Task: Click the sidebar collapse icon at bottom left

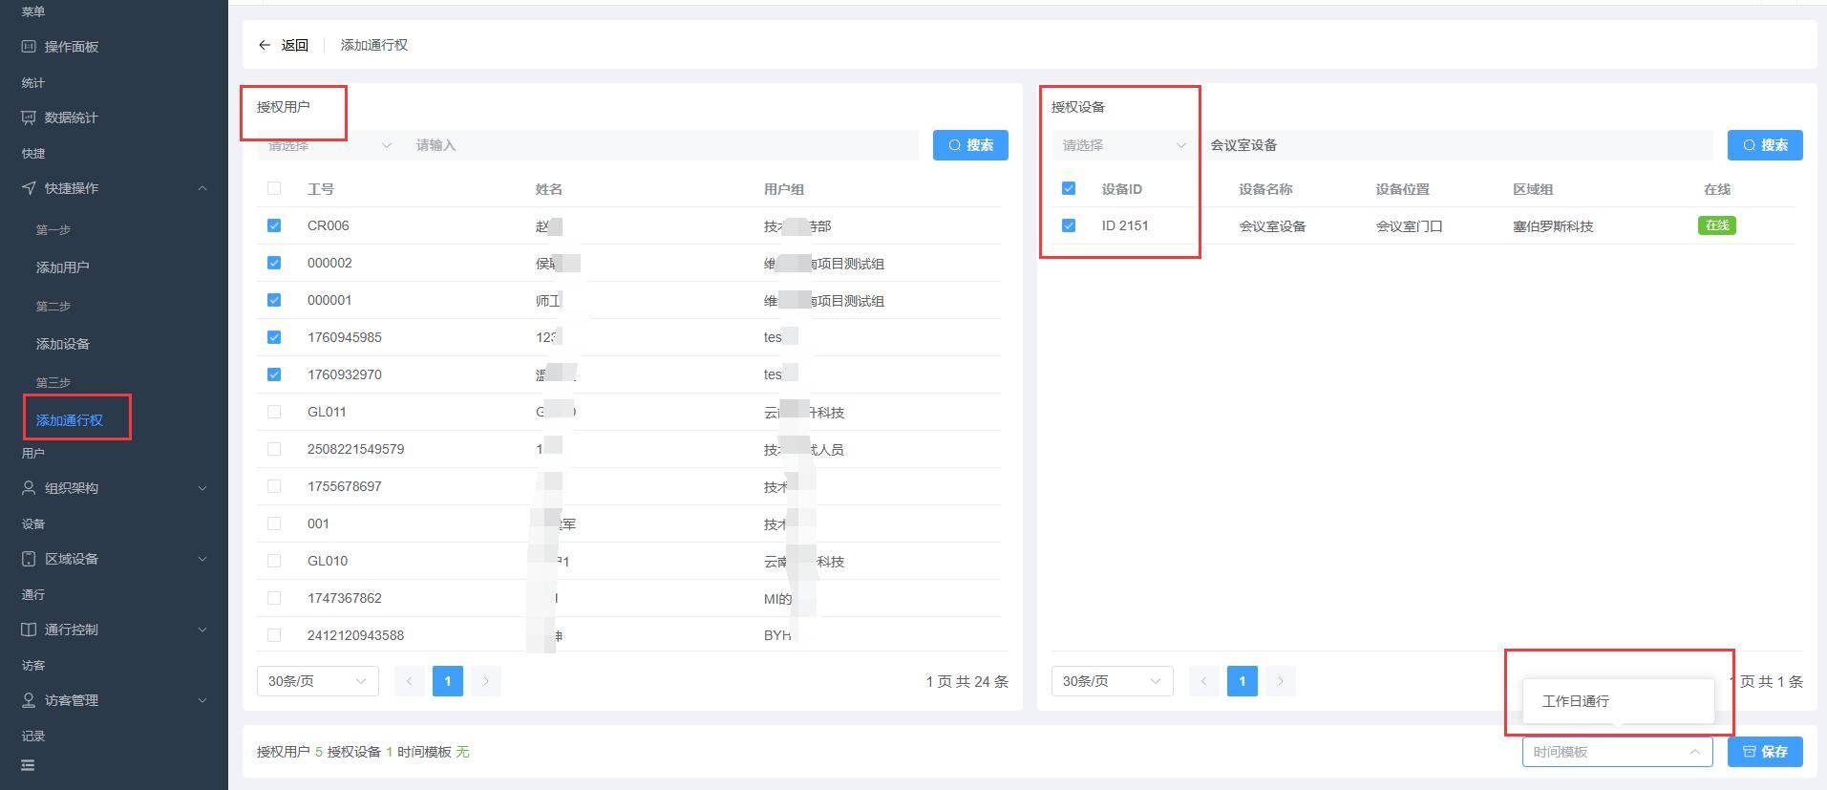Action: coord(28,765)
